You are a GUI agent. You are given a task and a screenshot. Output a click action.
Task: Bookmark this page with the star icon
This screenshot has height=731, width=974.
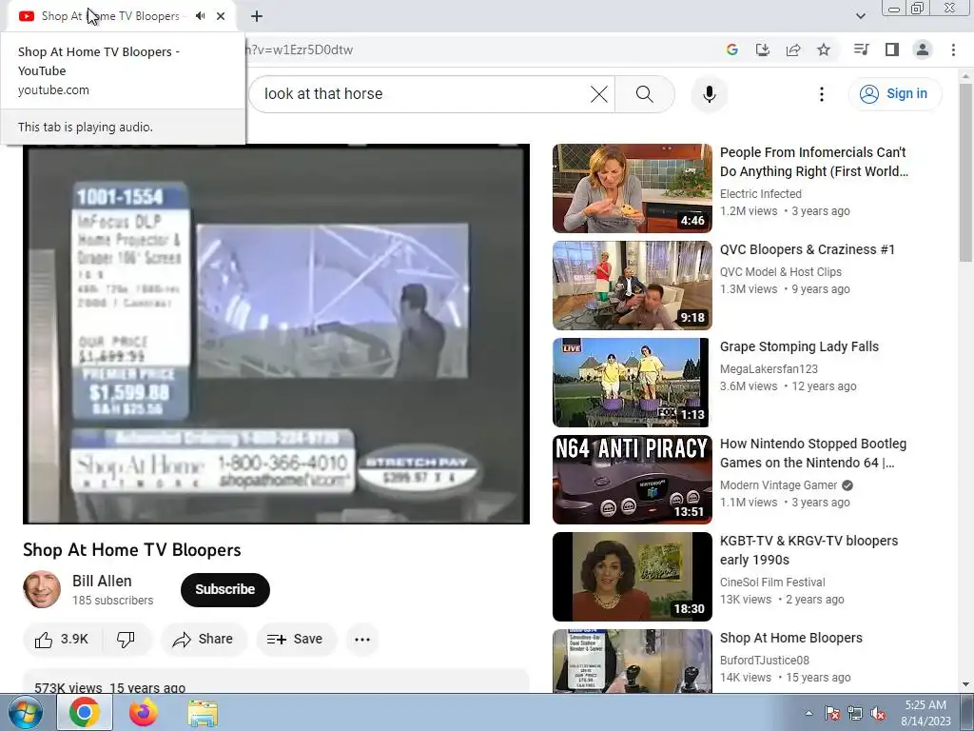823,49
